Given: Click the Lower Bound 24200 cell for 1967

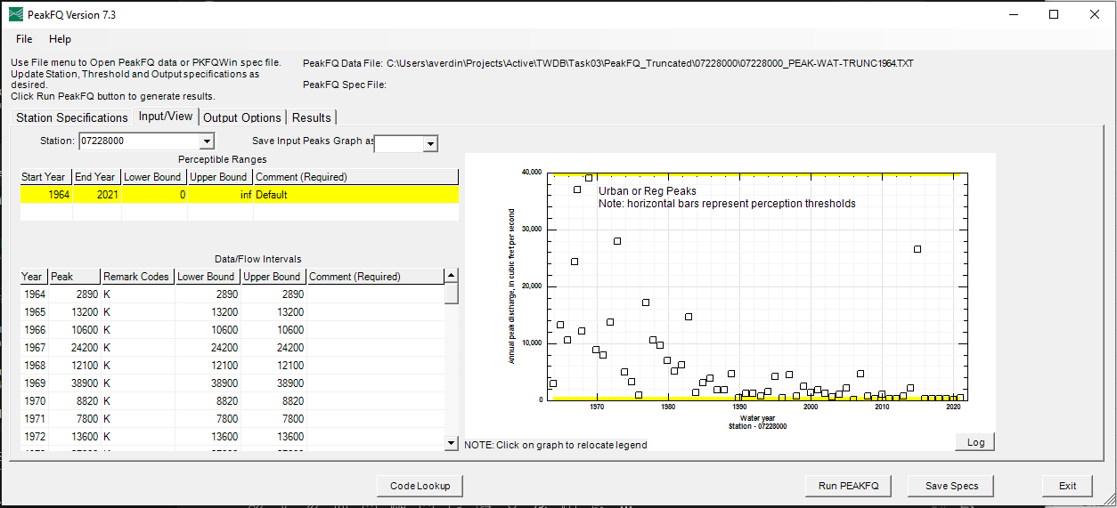Looking at the screenshot, I should (x=208, y=348).
